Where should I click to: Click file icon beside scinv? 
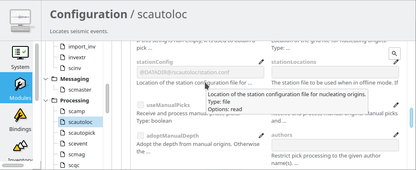[x=63, y=68]
